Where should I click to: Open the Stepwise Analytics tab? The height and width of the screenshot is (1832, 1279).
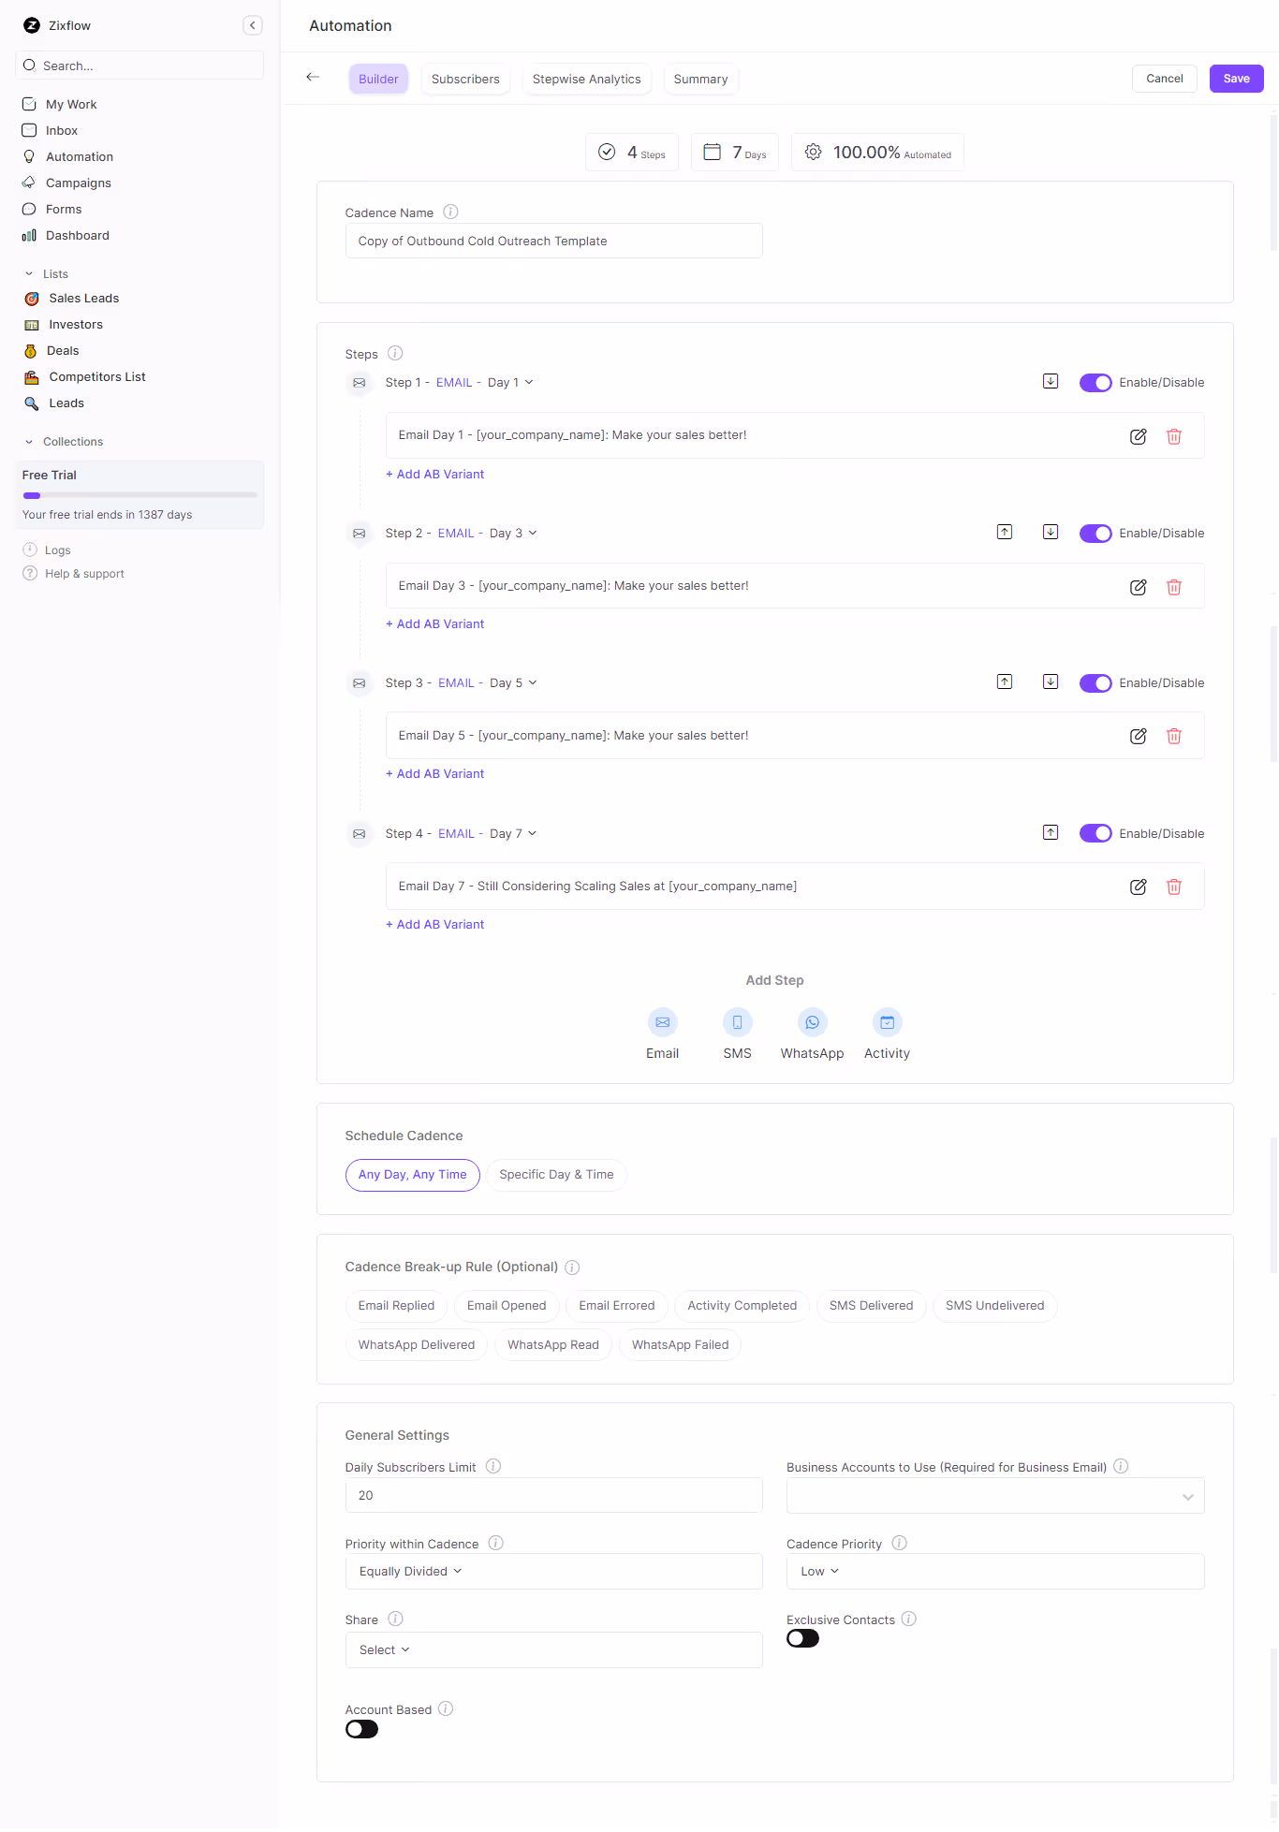click(x=586, y=80)
